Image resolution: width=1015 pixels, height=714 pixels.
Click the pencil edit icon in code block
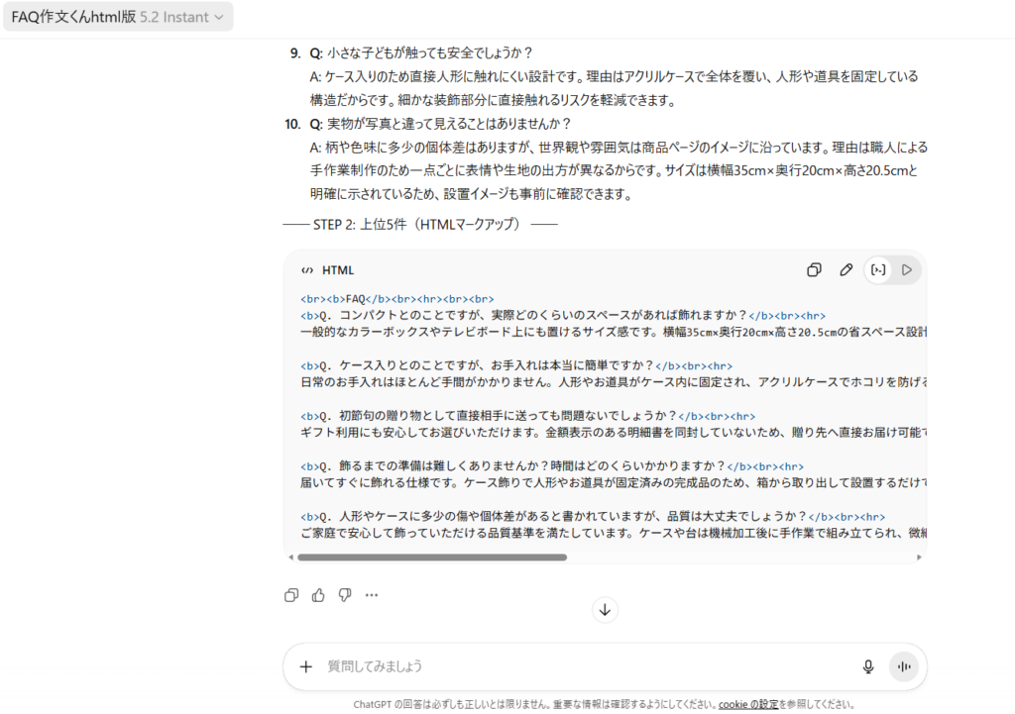pos(846,269)
